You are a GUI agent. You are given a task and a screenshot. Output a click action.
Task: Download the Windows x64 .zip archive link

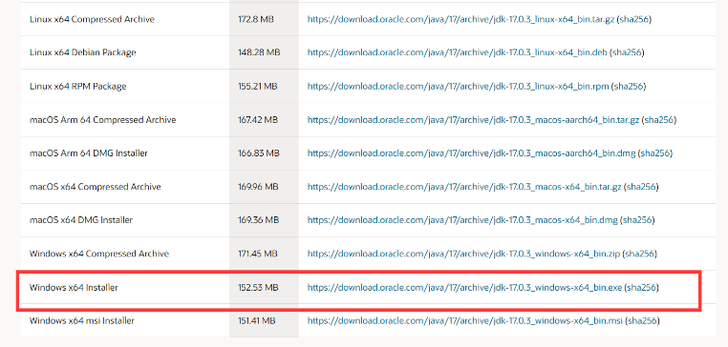463,254
